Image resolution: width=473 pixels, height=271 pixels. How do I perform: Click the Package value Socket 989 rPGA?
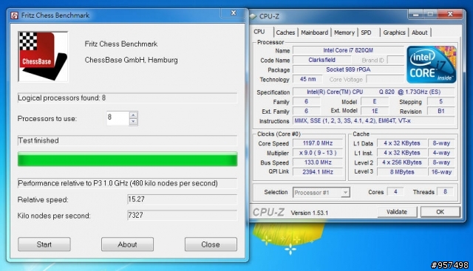pyautogui.click(x=348, y=69)
